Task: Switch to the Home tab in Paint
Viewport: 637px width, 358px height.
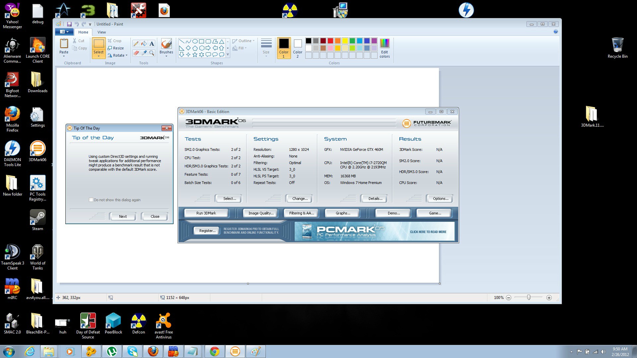Action: click(x=83, y=32)
